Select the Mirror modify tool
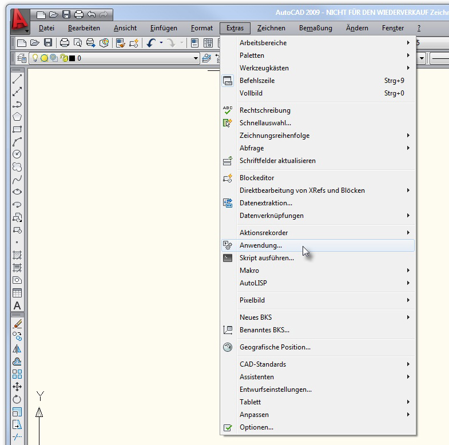The height and width of the screenshot is (445, 449). [17, 349]
